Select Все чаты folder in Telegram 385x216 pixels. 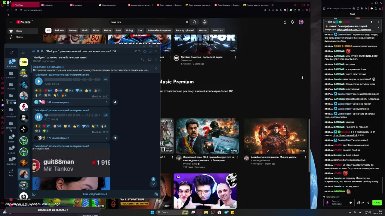(x=11, y=63)
